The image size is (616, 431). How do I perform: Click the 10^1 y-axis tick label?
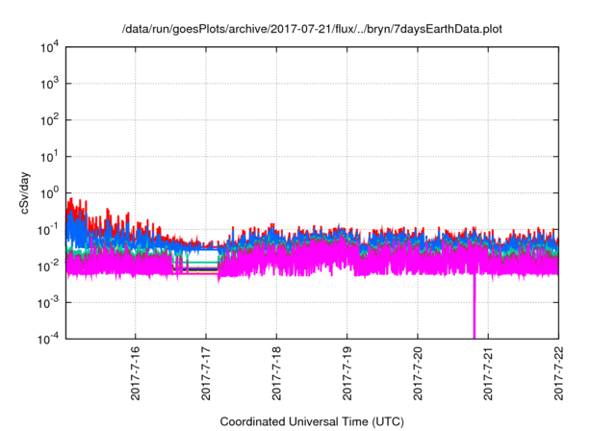pos(50,157)
